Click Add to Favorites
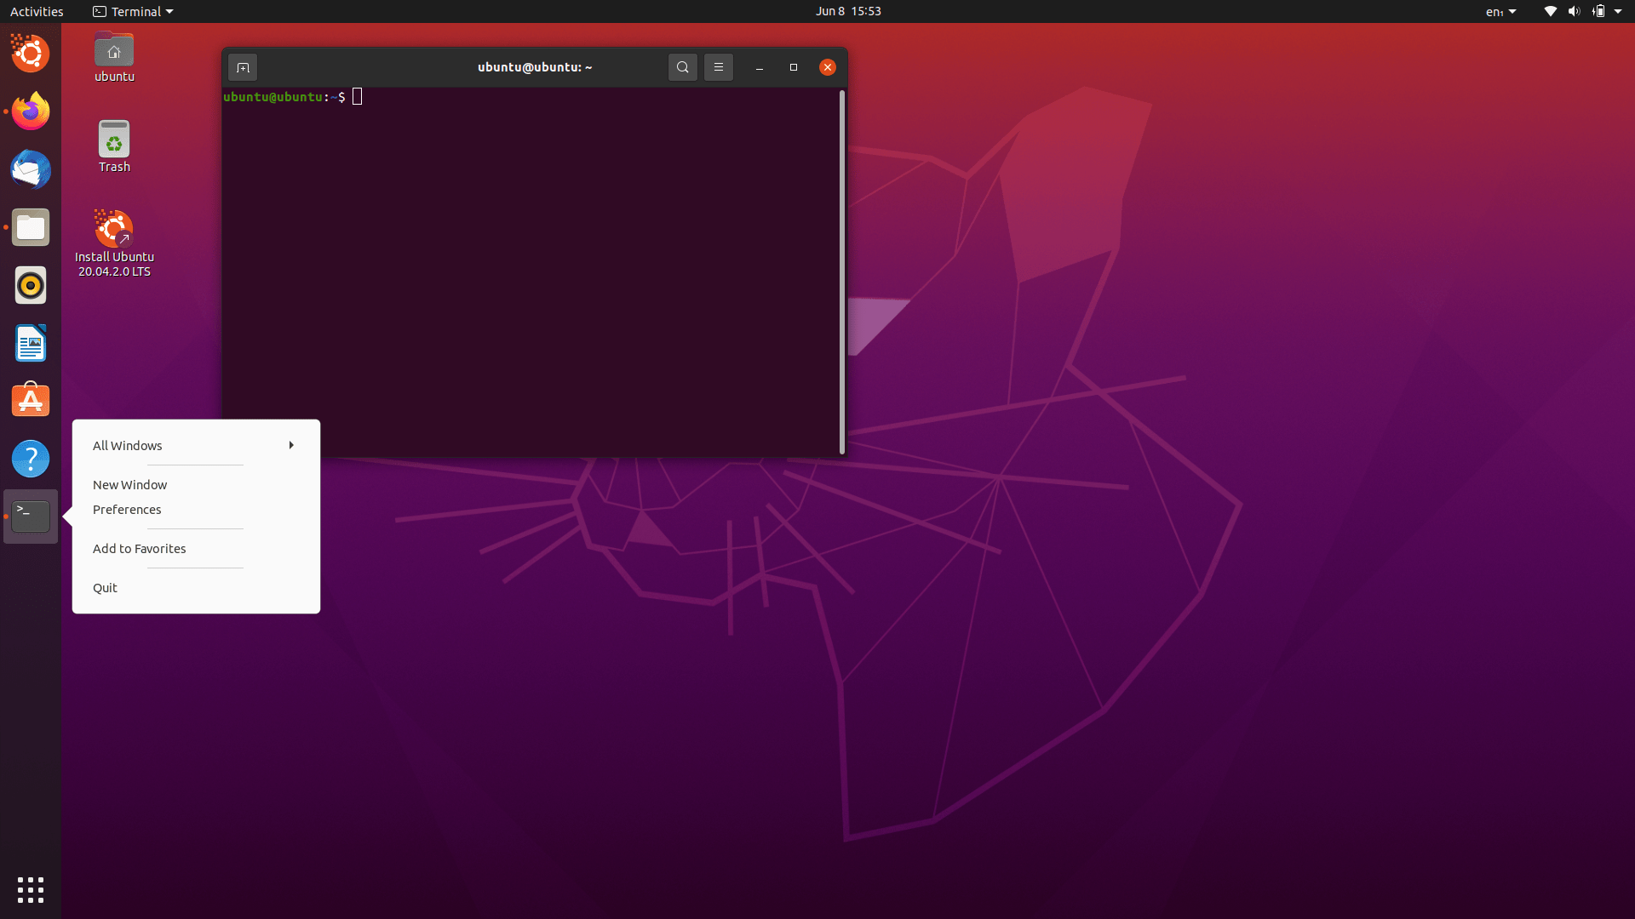Screen dimensions: 1635x919 click(196, 549)
